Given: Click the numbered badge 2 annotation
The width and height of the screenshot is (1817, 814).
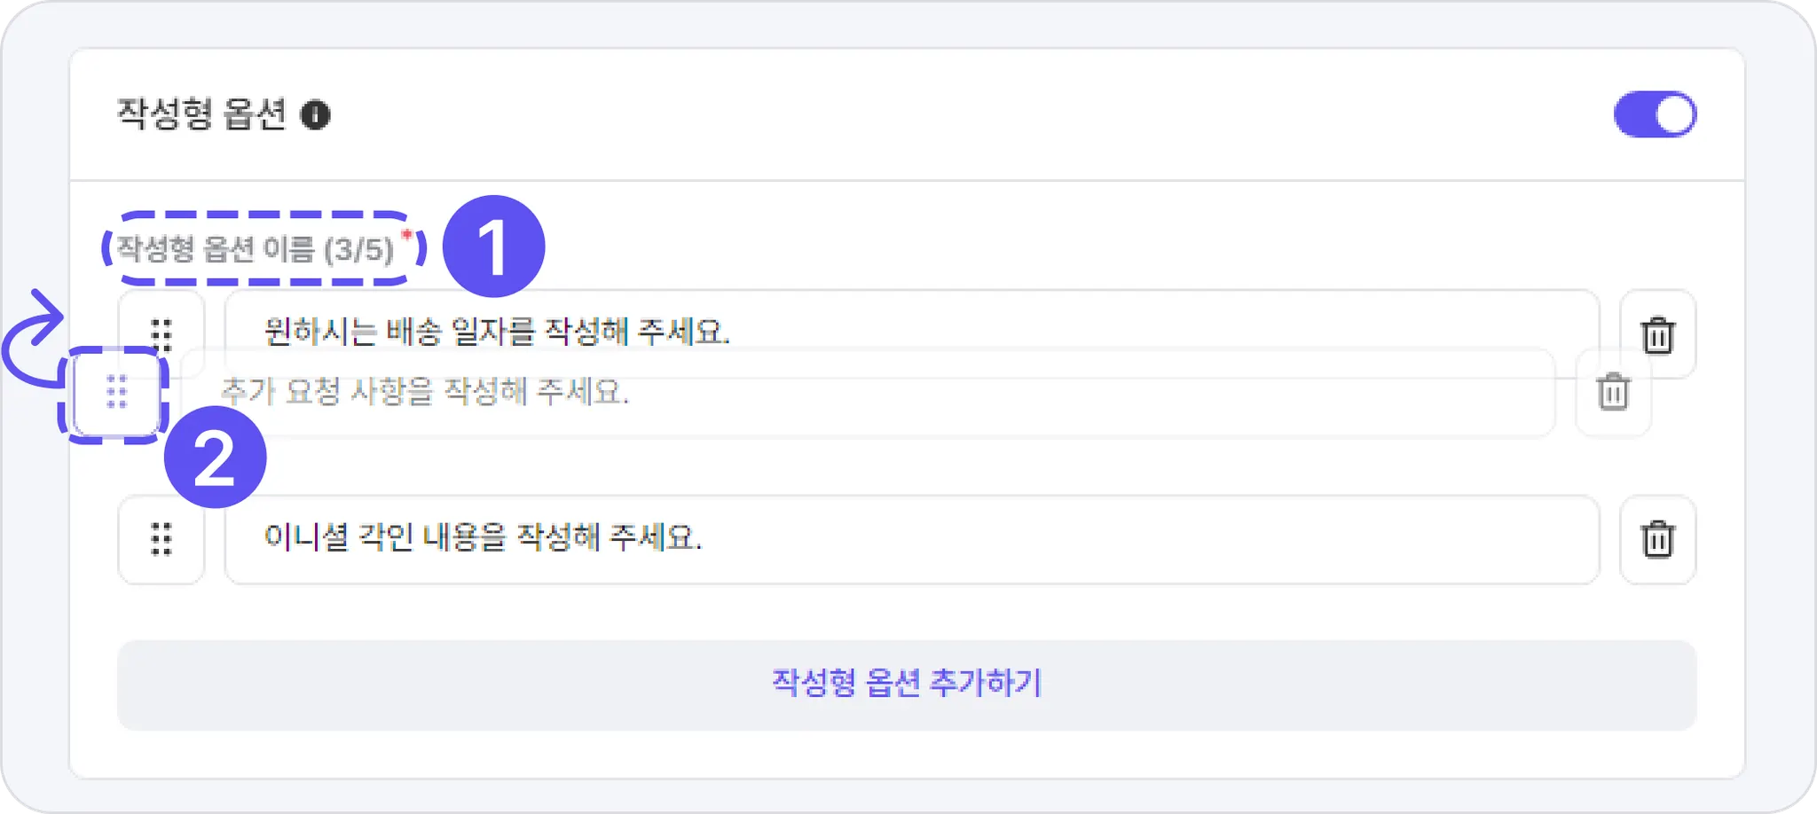Looking at the screenshot, I should point(215,458).
